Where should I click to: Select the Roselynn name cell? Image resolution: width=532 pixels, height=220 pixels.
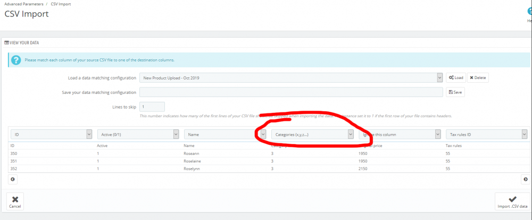coord(192,169)
